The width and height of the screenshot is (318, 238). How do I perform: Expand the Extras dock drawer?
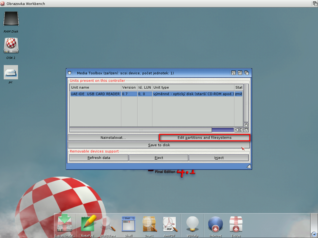(236, 224)
